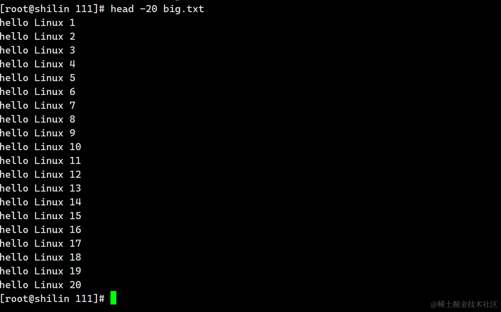
Task: Click the 'hello Linux 12' output line
Action: pos(41,174)
